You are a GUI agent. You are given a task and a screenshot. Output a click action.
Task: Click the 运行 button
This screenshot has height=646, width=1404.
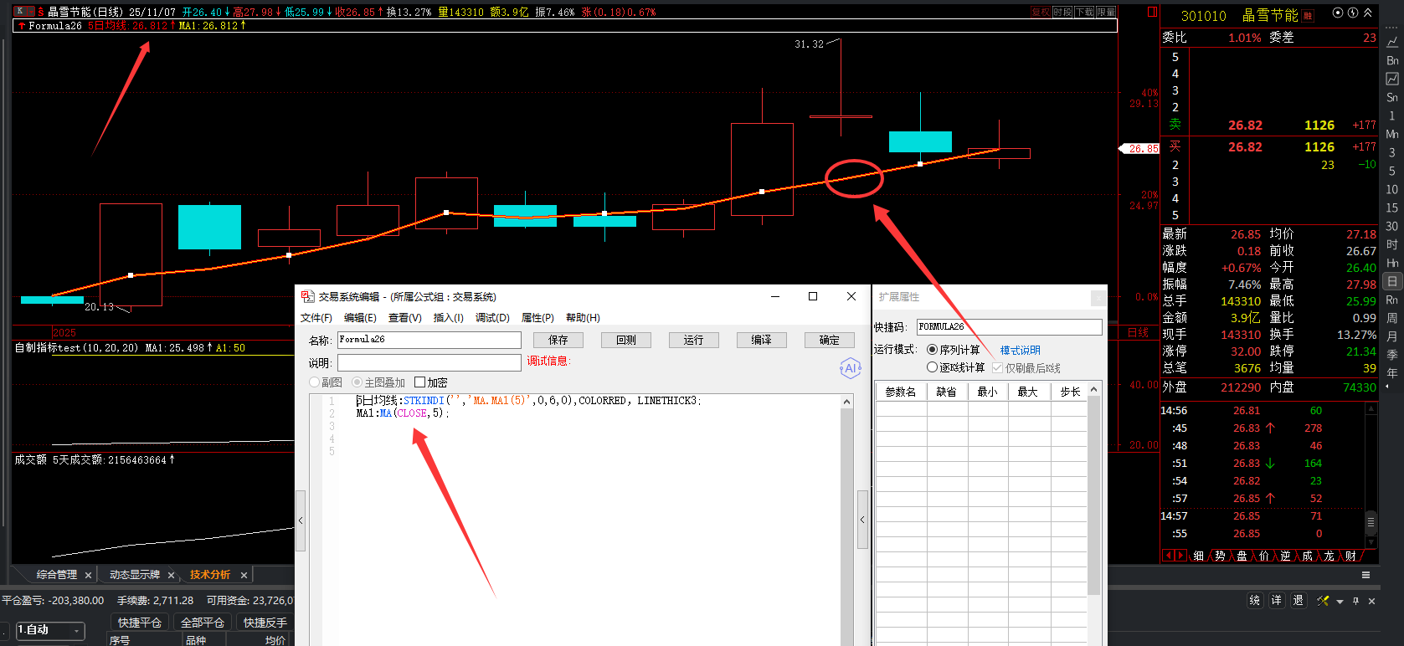click(x=694, y=340)
